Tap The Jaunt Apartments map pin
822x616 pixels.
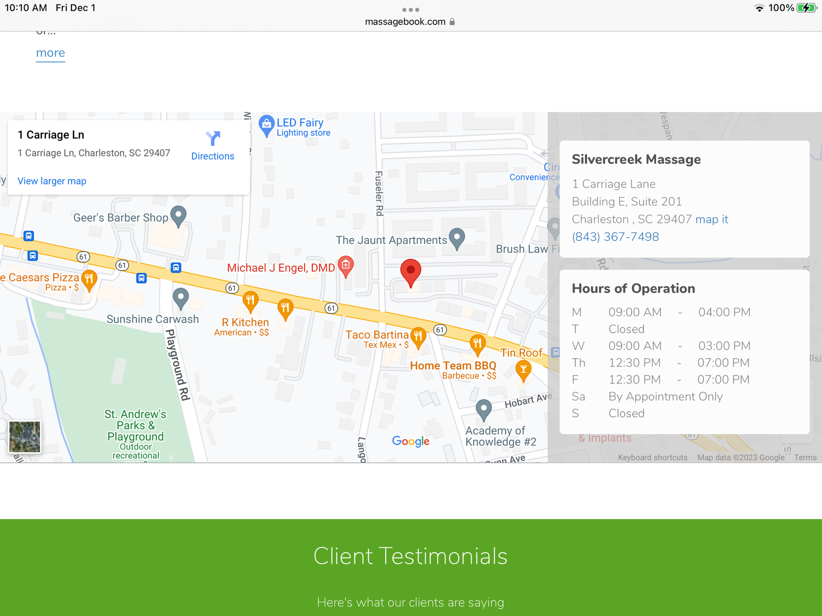457,239
